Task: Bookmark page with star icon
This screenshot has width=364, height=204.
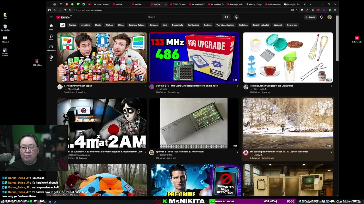Action: [x=297, y=10]
